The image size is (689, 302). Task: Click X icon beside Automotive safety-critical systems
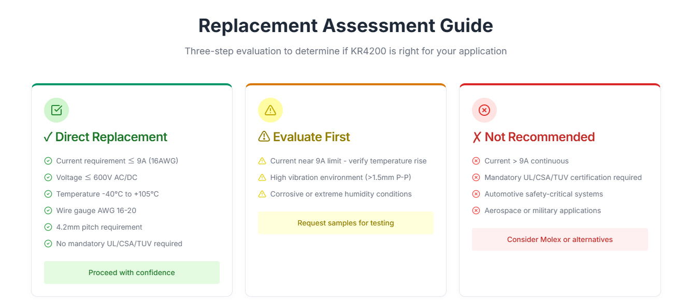[476, 194]
